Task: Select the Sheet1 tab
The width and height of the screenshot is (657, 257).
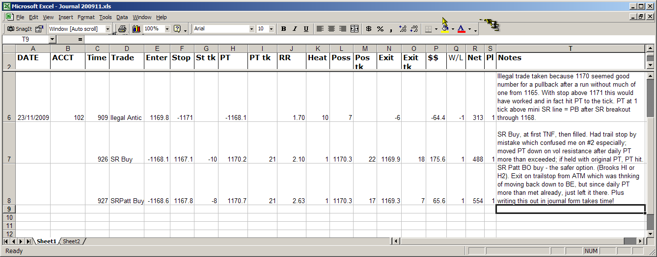Action: (x=47, y=241)
